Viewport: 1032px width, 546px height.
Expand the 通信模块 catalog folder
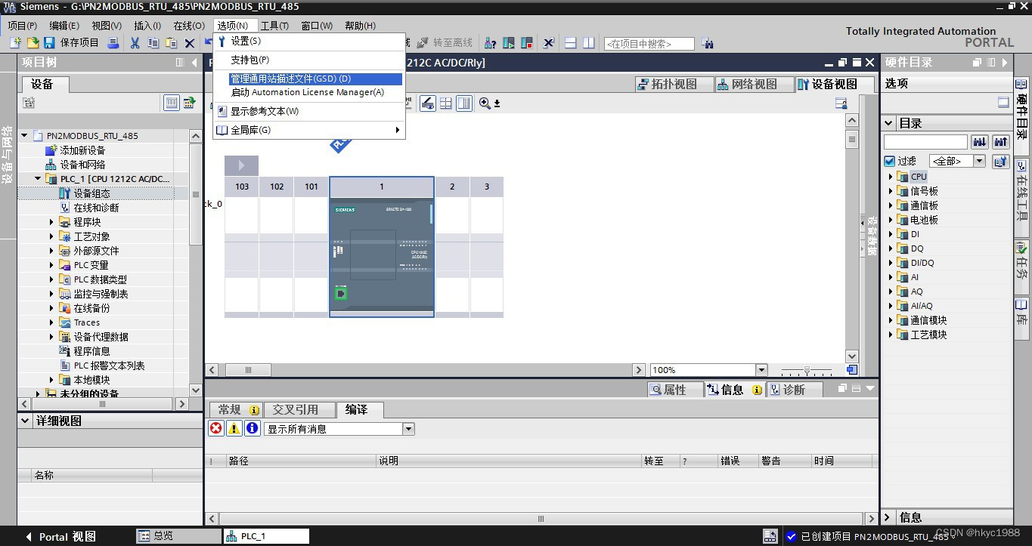pyautogui.click(x=891, y=320)
